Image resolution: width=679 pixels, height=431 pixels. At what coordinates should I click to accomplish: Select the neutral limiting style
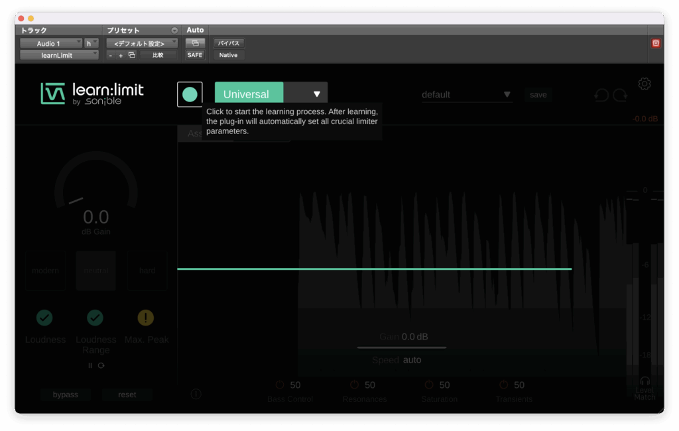pyautogui.click(x=96, y=271)
